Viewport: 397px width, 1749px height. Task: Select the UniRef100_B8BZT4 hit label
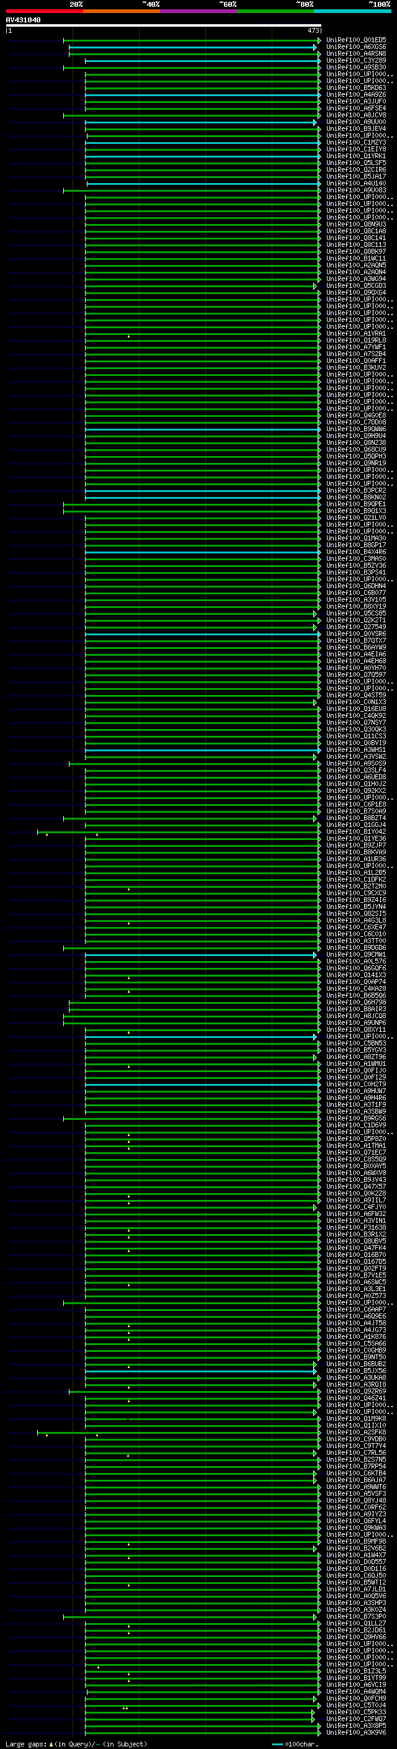coord(356,818)
